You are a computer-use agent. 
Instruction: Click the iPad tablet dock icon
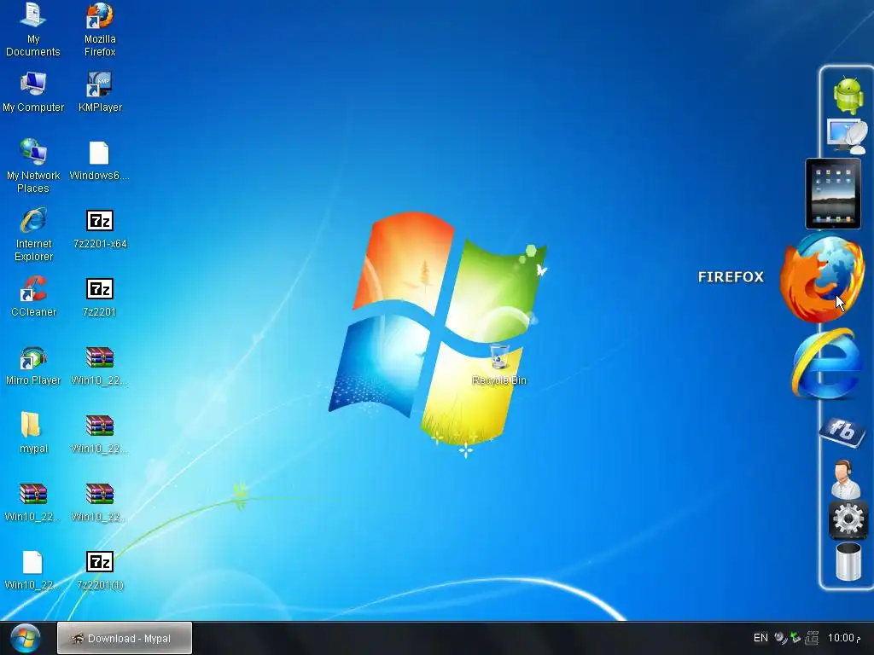pos(833,194)
